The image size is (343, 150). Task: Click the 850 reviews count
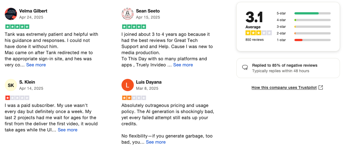click(254, 40)
